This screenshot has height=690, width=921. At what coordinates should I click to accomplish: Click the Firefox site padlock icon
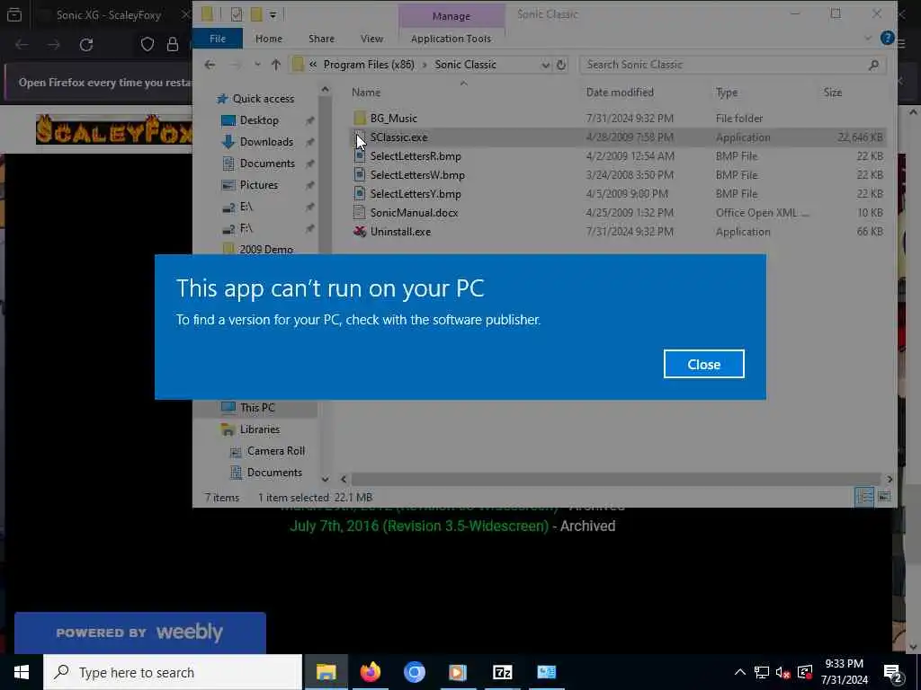tap(172, 45)
